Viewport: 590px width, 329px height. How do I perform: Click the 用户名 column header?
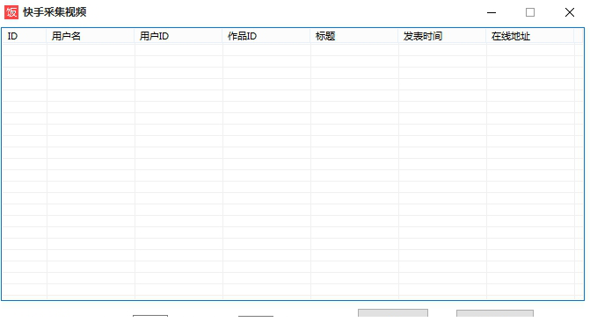click(x=91, y=36)
